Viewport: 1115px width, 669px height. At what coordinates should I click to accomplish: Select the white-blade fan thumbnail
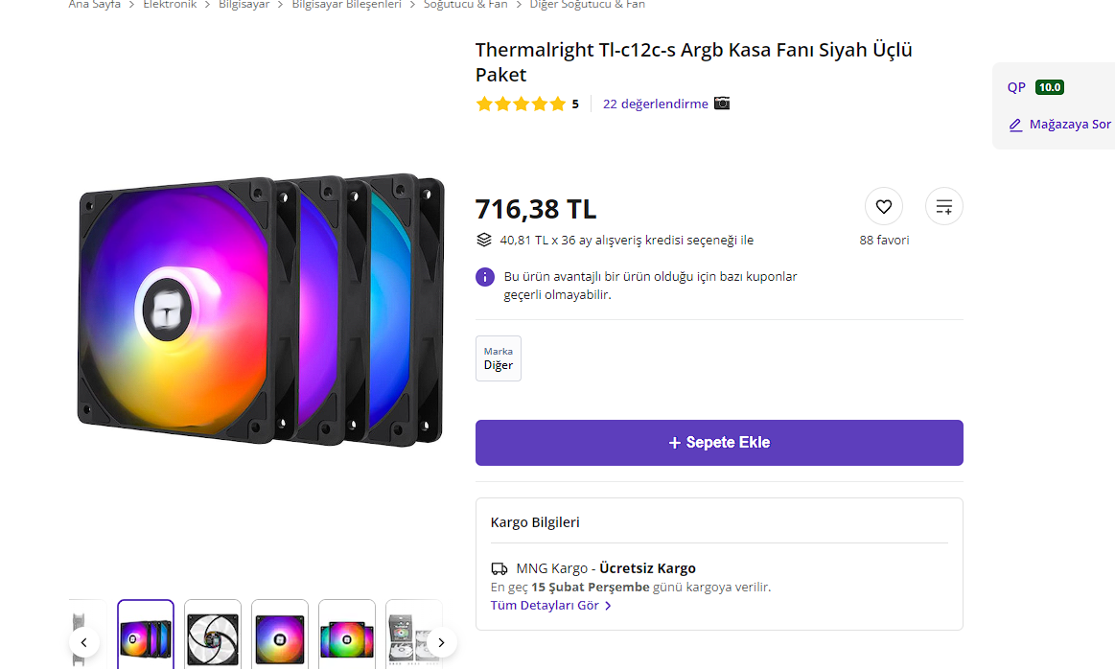point(213,633)
